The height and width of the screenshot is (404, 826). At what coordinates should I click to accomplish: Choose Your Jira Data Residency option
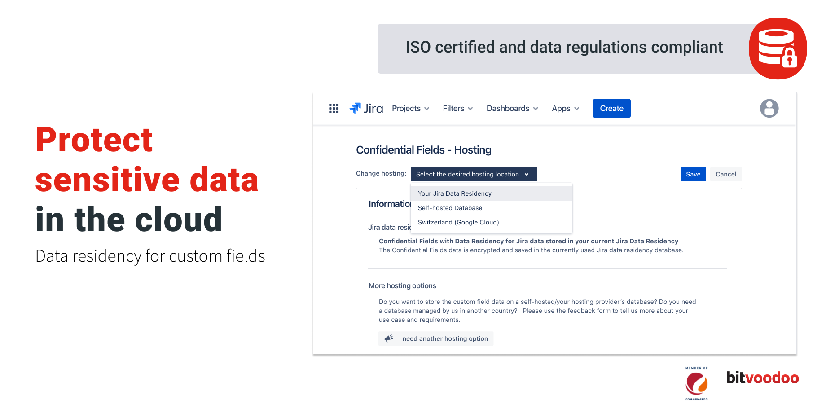click(491, 193)
